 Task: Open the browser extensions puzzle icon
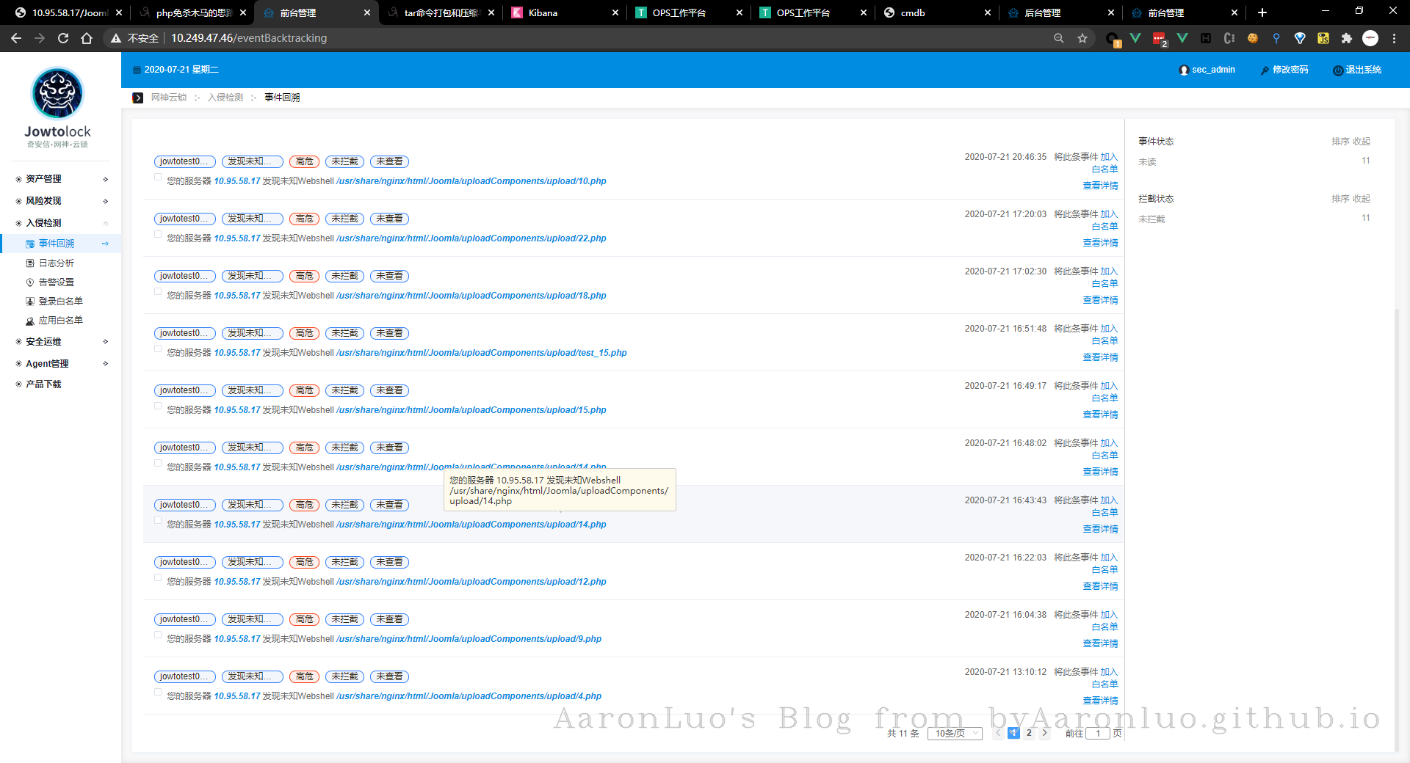tap(1346, 38)
